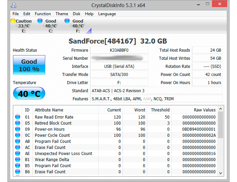Click status orb for Wear Range Delta
237x182 pixels.
18,160
